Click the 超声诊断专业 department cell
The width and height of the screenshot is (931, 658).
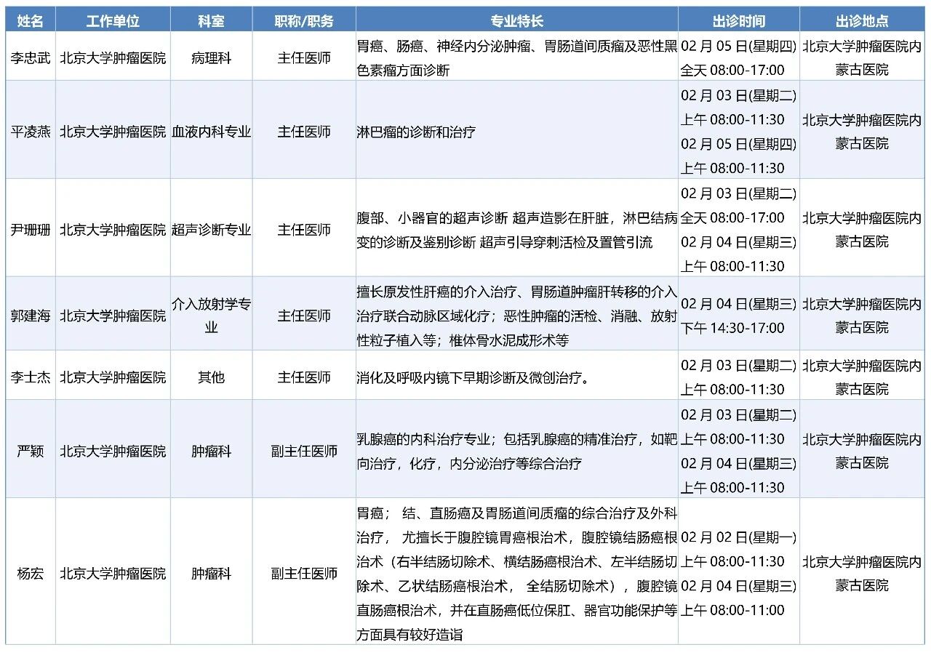point(211,230)
